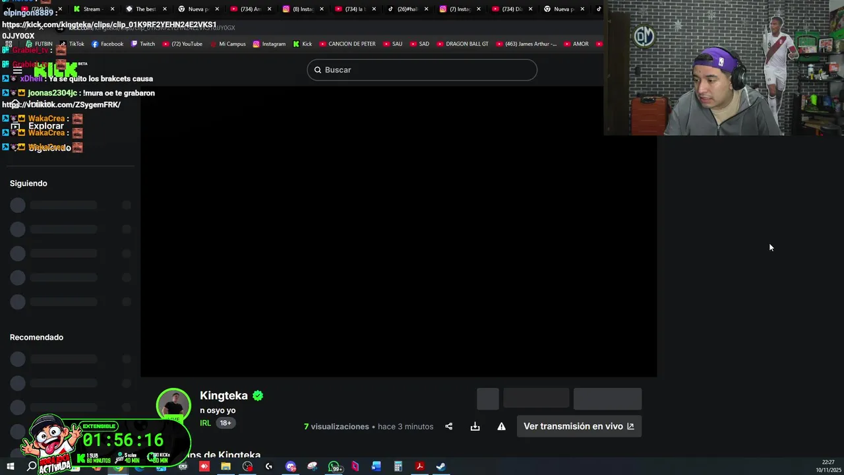
Task: Open the SAD bookmark
Action: (x=419, y=44)
